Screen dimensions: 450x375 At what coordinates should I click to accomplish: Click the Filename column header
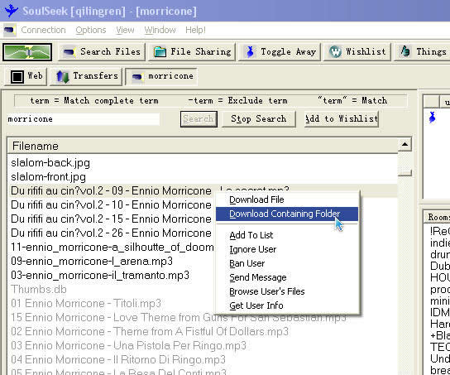(203, 146)
